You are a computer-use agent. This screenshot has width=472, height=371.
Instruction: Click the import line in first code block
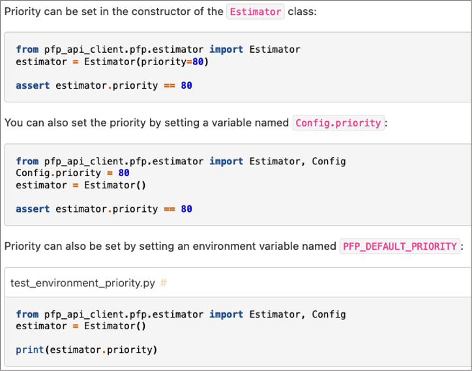tap(158, 50)
